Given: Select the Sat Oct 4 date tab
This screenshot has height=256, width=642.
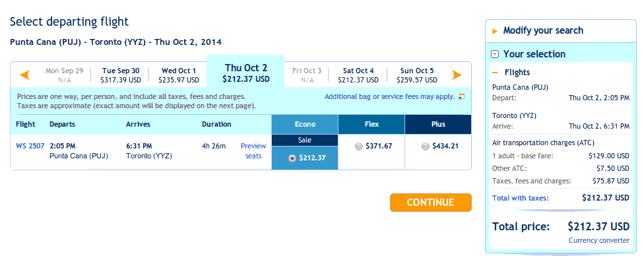Looking at the screenshot, I should point(358,75).
